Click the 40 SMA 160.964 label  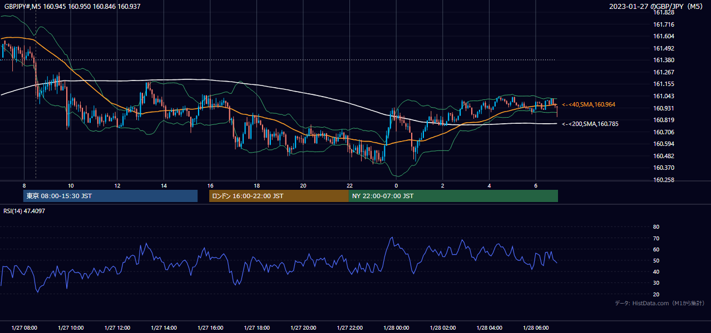click(589, 104)
